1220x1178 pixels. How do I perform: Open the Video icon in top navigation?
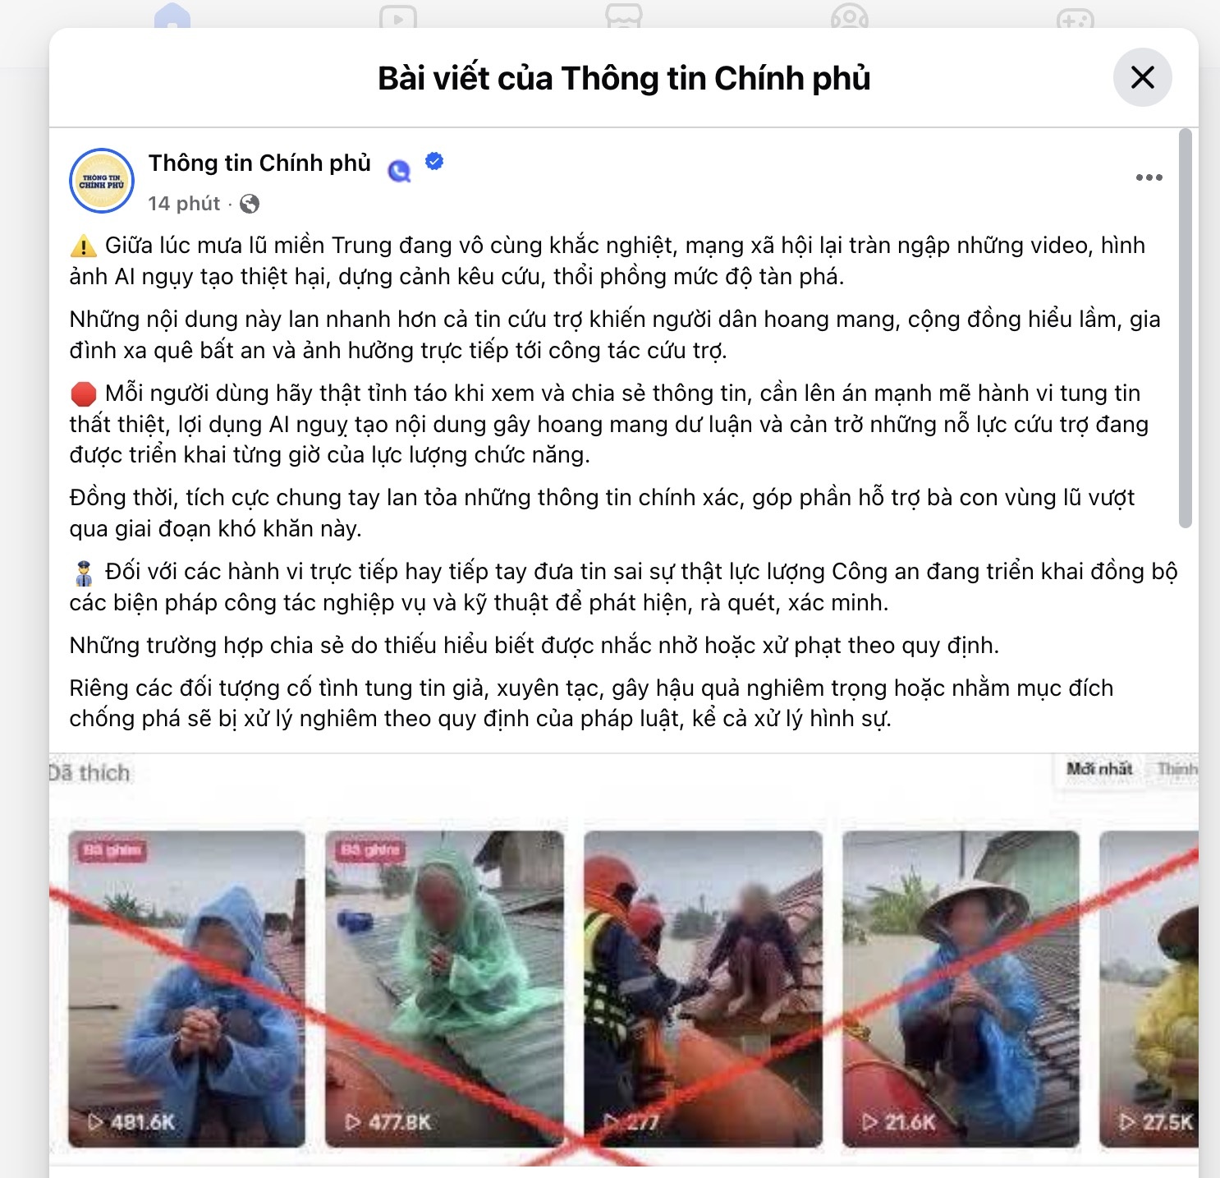tap(398, 15)
